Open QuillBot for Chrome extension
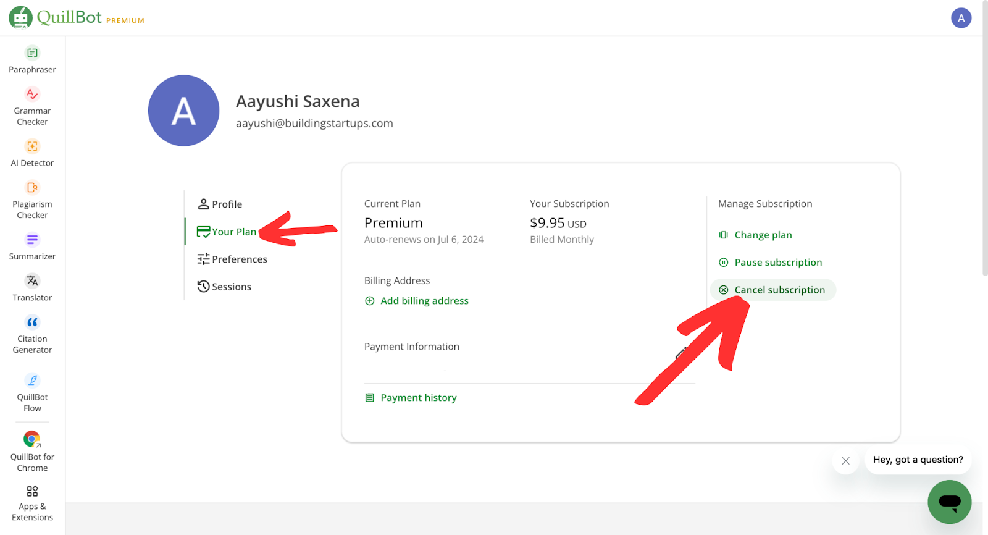 click(32, 452)
